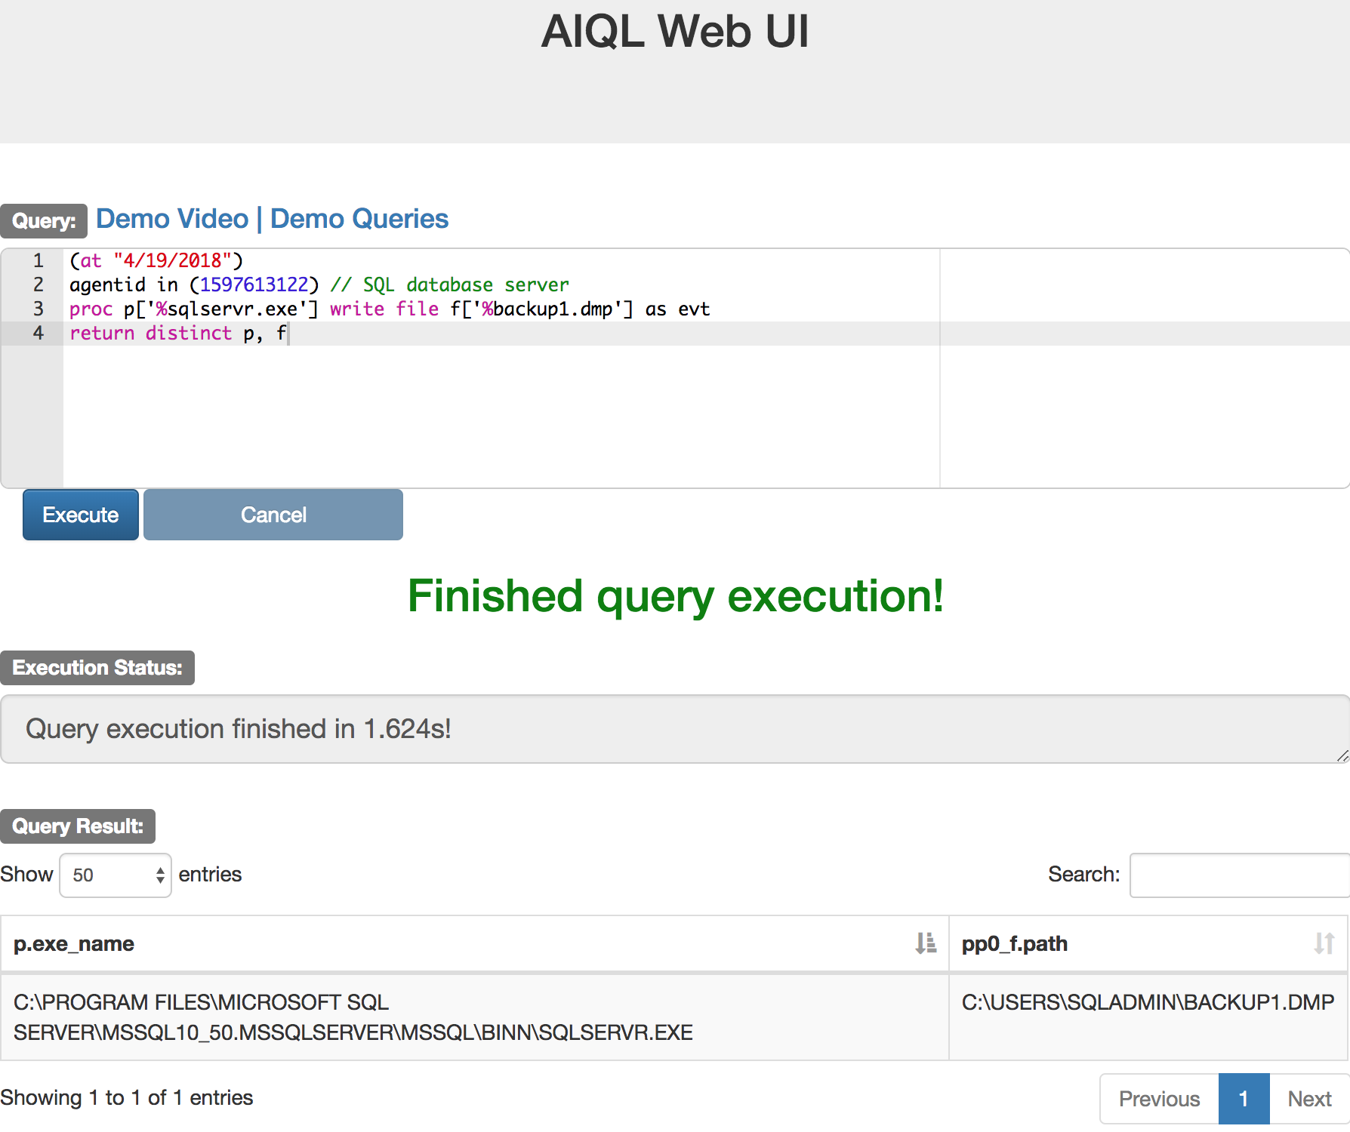This screenshot has width=1350, height=1132.
Task: Click the BACKUP1.DMP path result cell
Action: pyautogui.click(x=1148, y=1002)
